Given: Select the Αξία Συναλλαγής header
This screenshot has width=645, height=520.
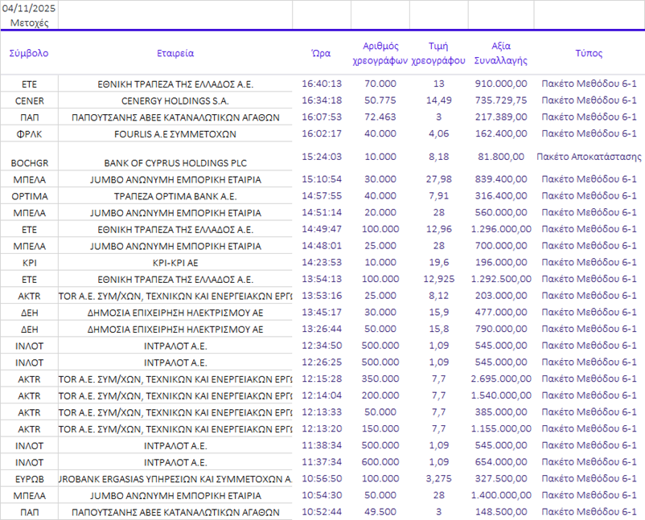Looking at the screenshot, I should click(500, 53).
